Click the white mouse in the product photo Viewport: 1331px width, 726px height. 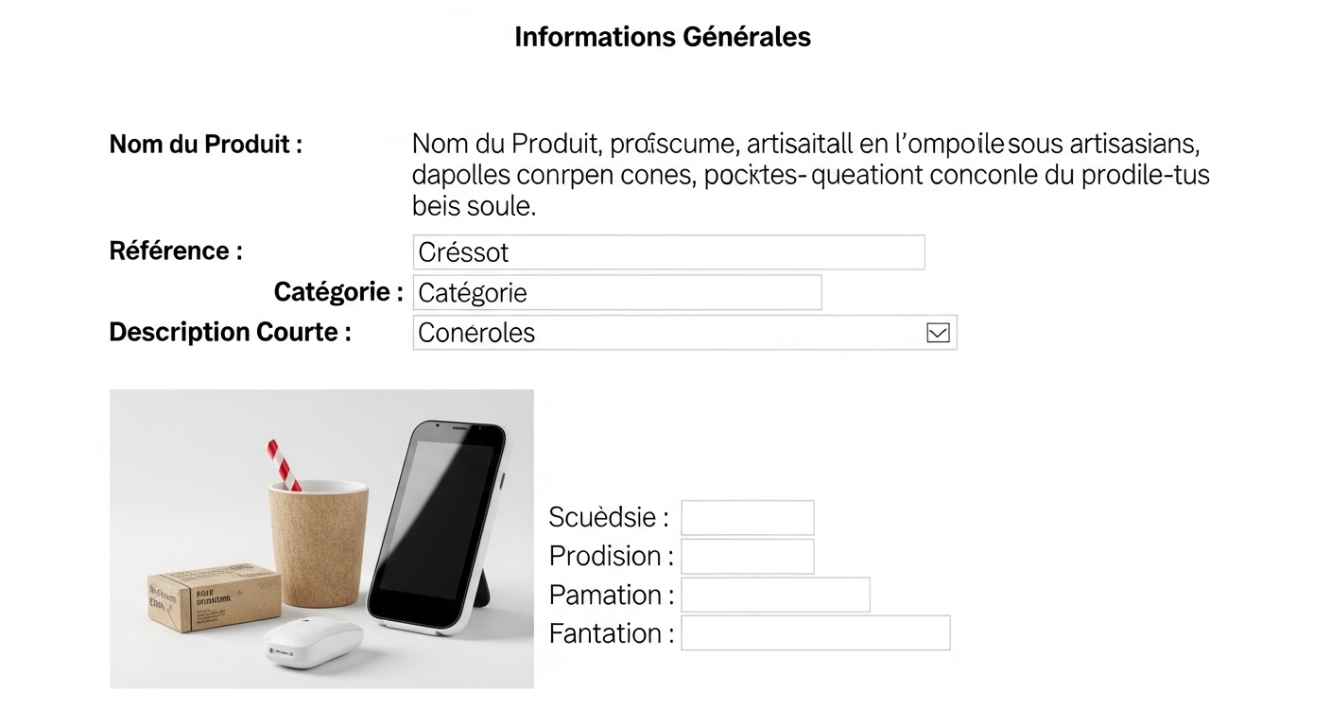[x=312, y=643]
